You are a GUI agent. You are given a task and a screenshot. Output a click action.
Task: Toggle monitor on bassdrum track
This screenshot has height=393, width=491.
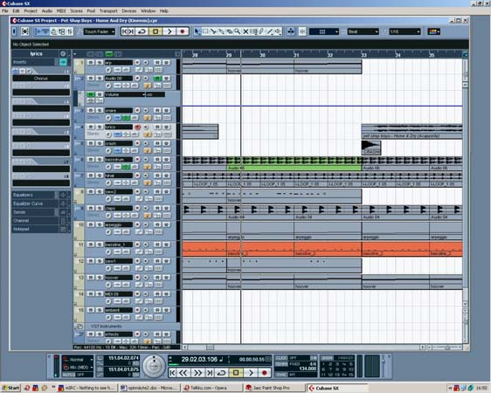145,160
